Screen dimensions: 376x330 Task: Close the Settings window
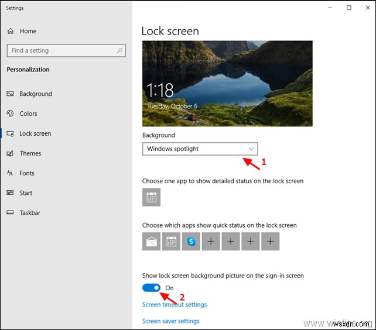click(368, 8)
